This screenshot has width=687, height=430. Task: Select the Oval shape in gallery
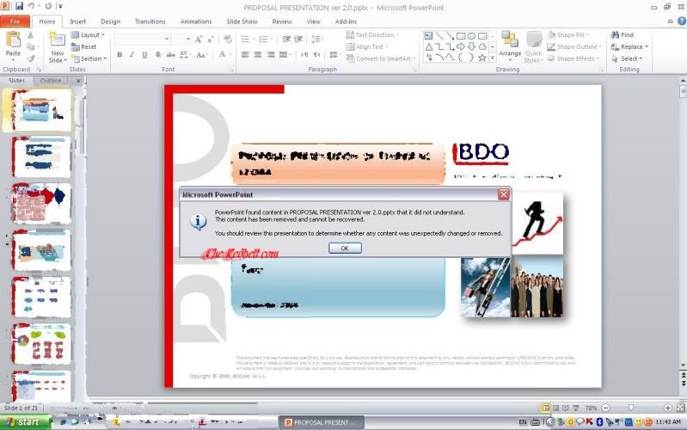(471, 36)
